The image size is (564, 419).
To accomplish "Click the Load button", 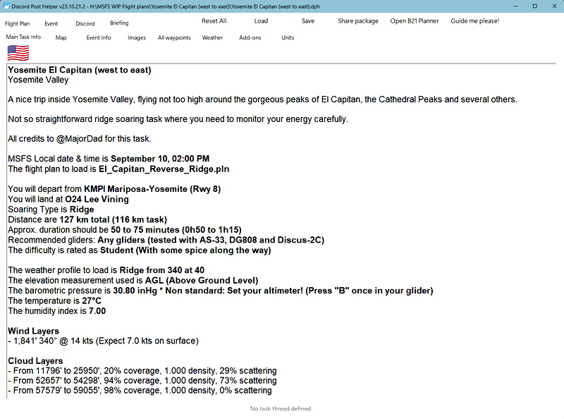I will coord(261,21).
